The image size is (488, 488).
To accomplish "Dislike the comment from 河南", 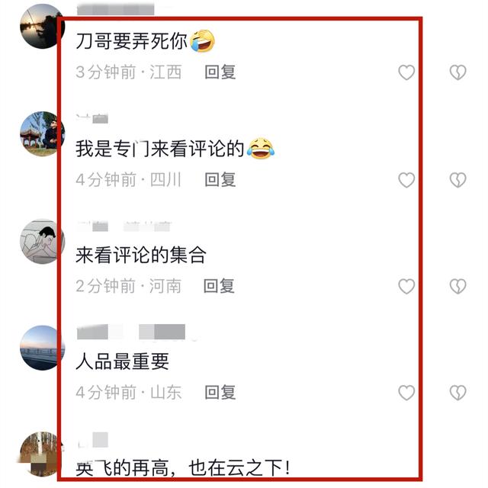I will point(457,287).
